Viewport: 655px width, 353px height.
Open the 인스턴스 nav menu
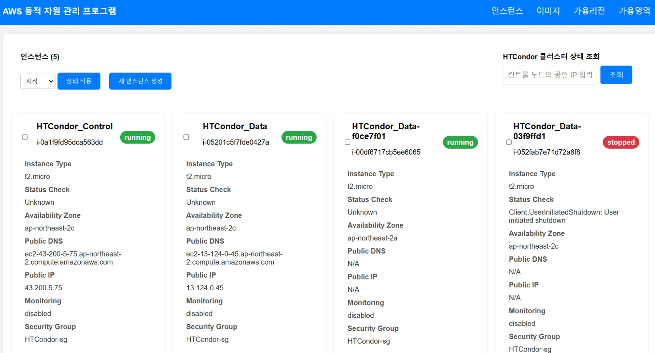coord(507,11)
